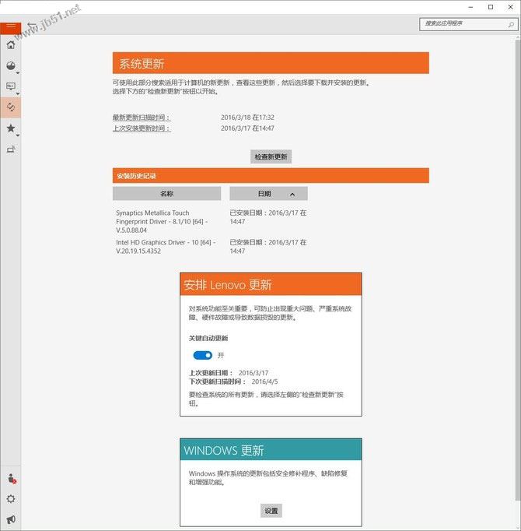Click the WINDOWS 更新 card title
Screen dimensions: 521x531
pos(224,451)
